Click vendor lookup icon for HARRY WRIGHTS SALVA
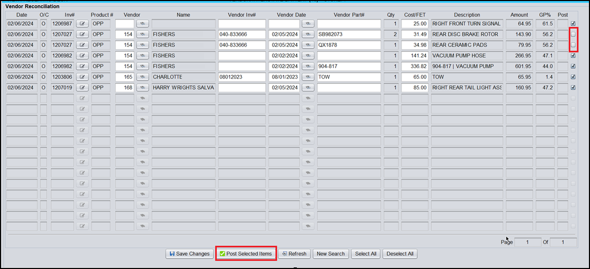Image resolution: width=590 pixels, height=269 pixels. click(142, 87)
